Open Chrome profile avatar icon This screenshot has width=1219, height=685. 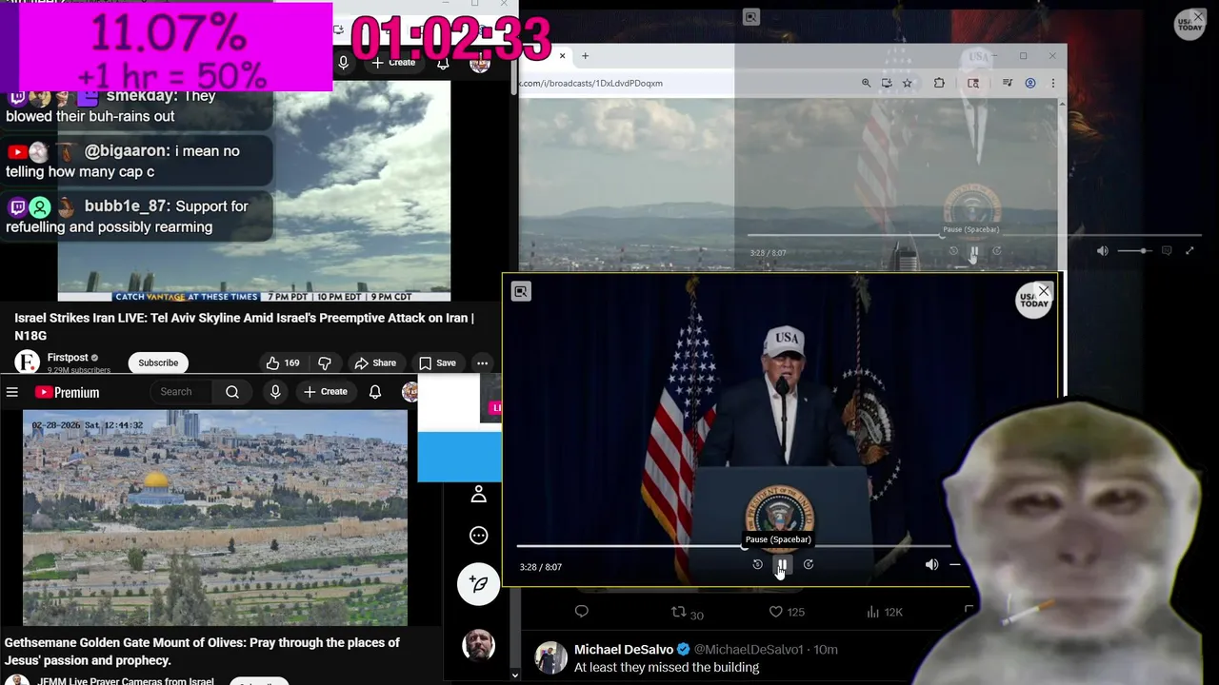[x=1030, y=83]
